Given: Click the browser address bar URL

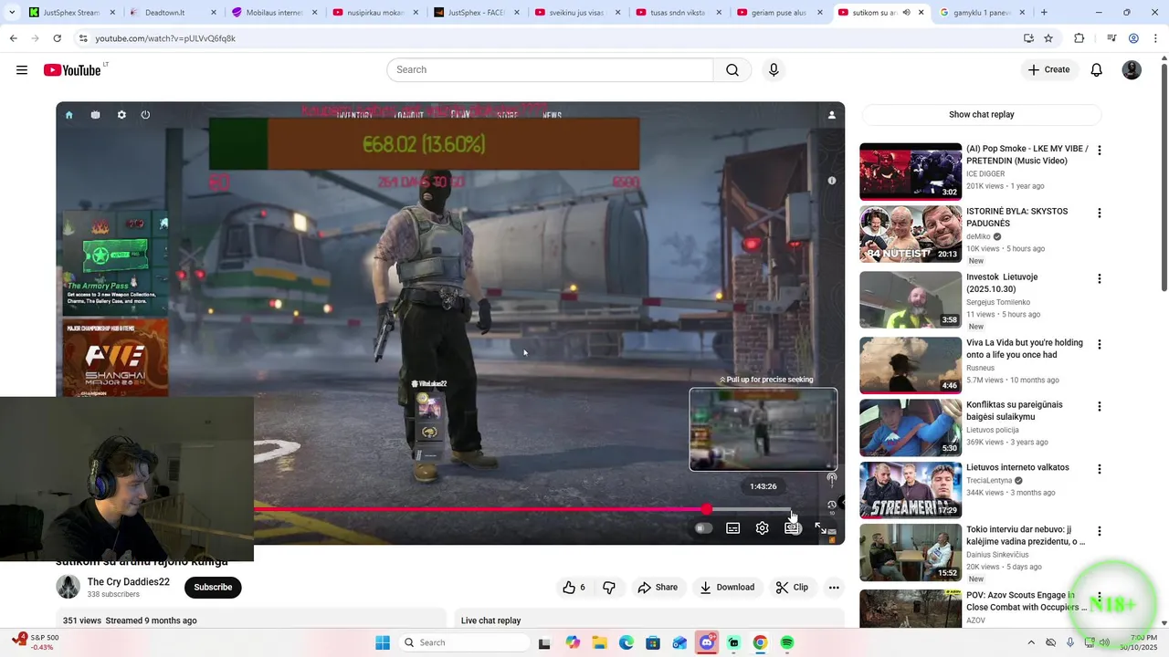Looking at the screenshot, I should [x=165, y=38].
